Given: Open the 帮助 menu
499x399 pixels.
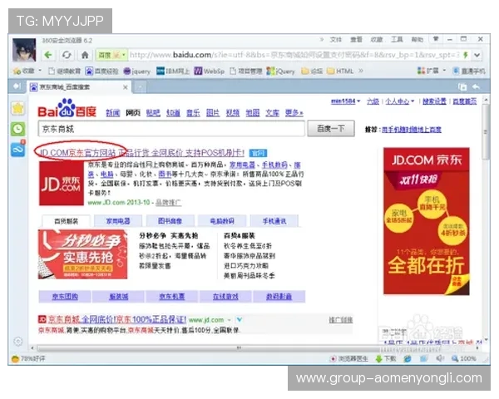Looking at the screenshot, I should (417, 39).
